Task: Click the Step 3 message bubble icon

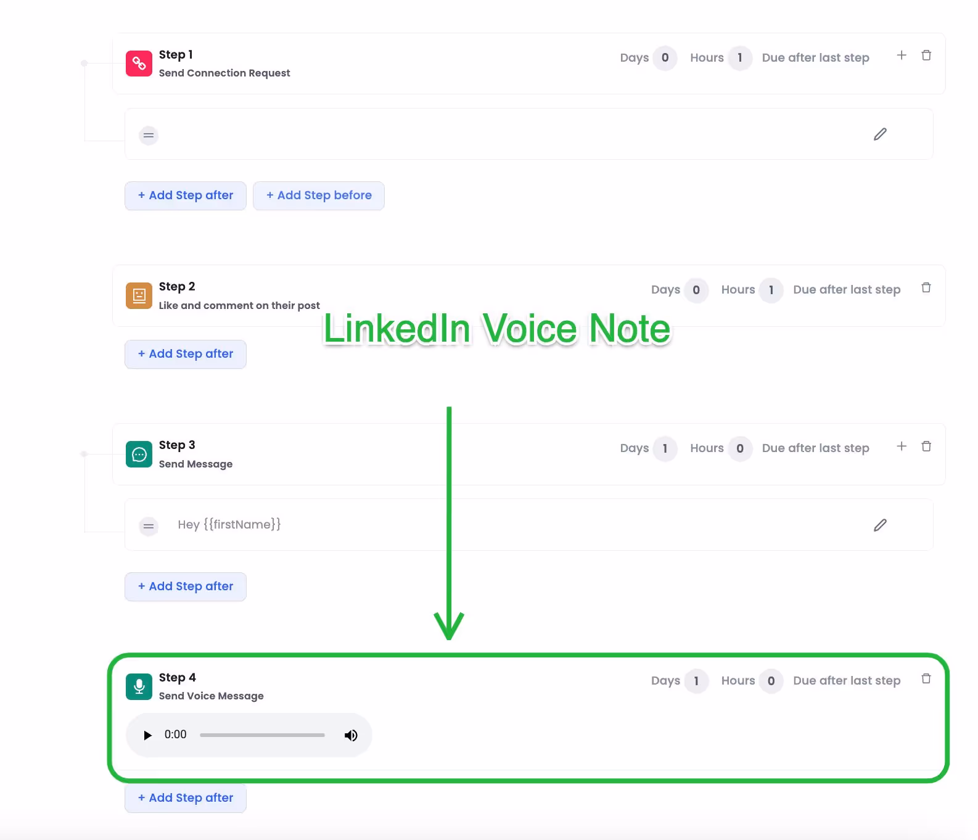Action: pos(139,455)
